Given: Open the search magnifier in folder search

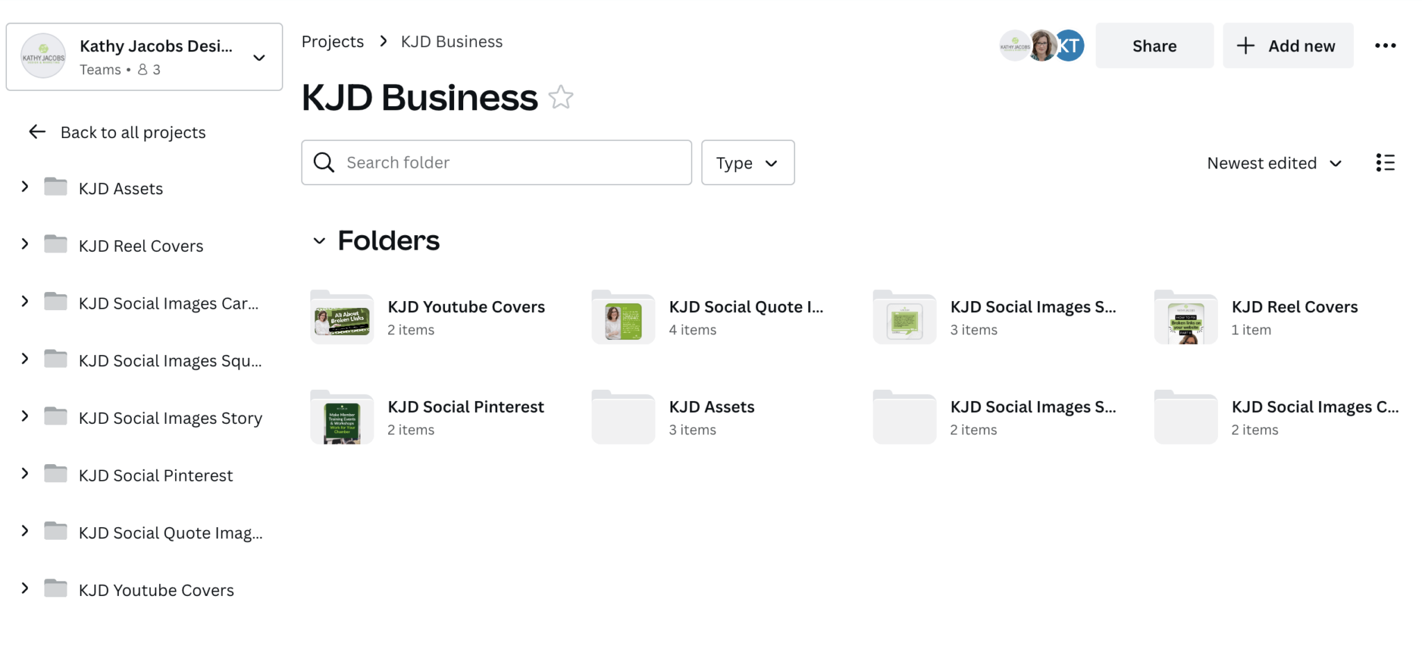Looking at the screenshot, I should [324, 162].
